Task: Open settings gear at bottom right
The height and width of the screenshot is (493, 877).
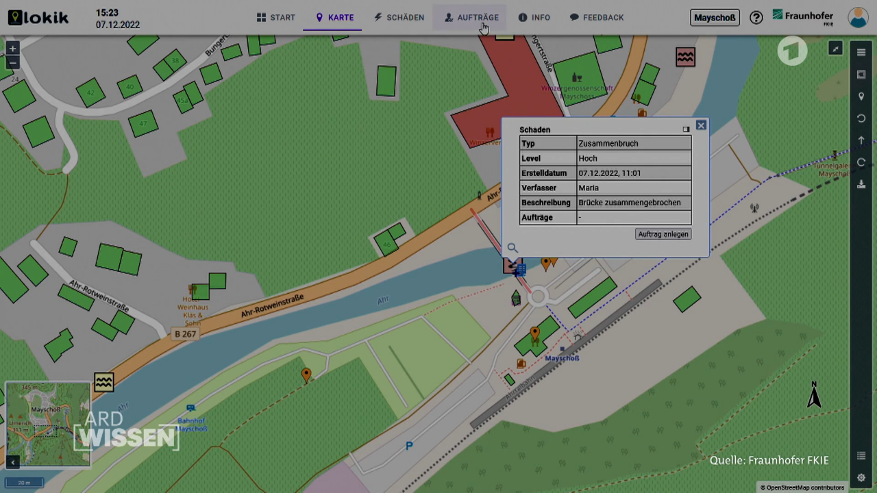Action: [x=861, y=478]
